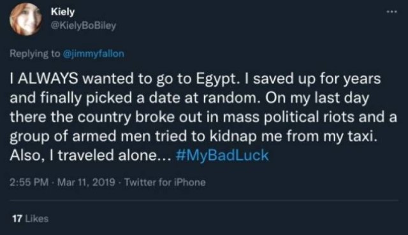
Task: Click the Replying to label
Action: pyautogui.click(x=34, y=53)
